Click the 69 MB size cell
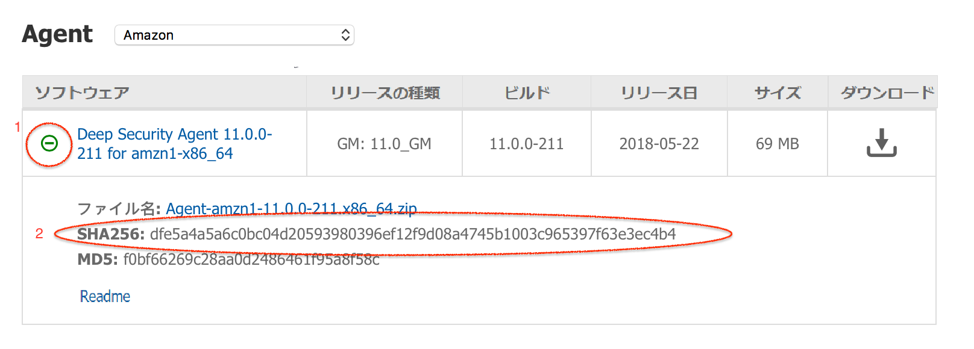Image resolution: width=974 pixels, height=349 pixels. (x=777, y=144)
